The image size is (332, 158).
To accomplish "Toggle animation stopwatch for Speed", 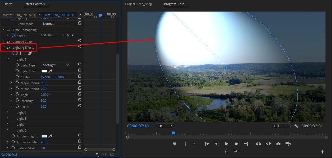I will (x=13, y=35).
